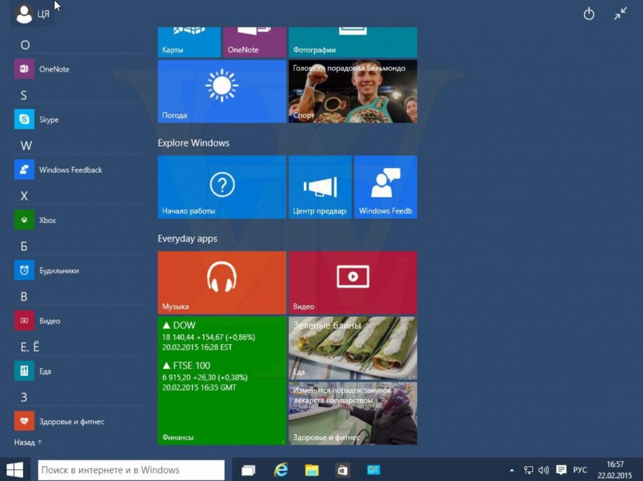Open the Погода weather tile
The width and height of the screenshot is (643, 481).
pos(222,92)
